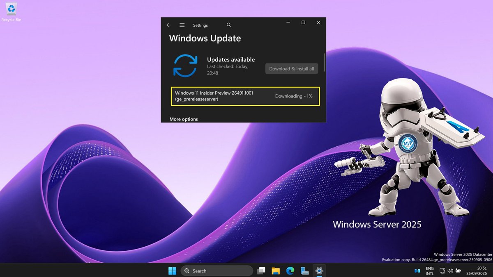Viewport: 493px width, 277px height.
Task: Open the Windows Start menu
Action: [x=172, y=271]
